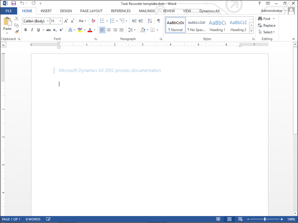This screenshot has width=298, height=223.
Task: Click the Replace button
Action: coord(266,25)
